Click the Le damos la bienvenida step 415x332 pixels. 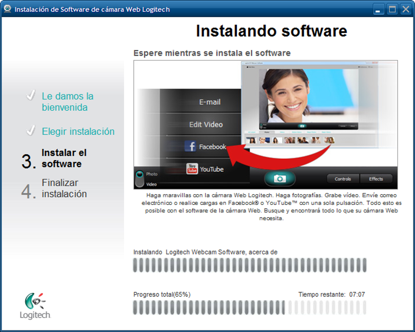pyautogui.click(x=68, y=102)
